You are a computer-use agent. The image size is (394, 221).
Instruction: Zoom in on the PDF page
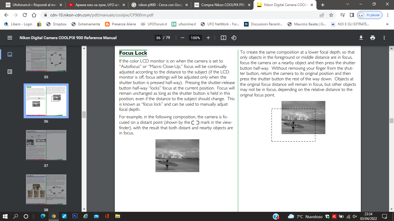208,38
